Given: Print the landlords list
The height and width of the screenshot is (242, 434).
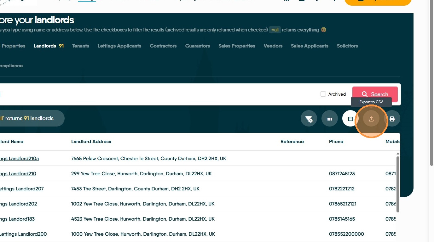Looking at the screenshot, I should (x=392, y=119).
